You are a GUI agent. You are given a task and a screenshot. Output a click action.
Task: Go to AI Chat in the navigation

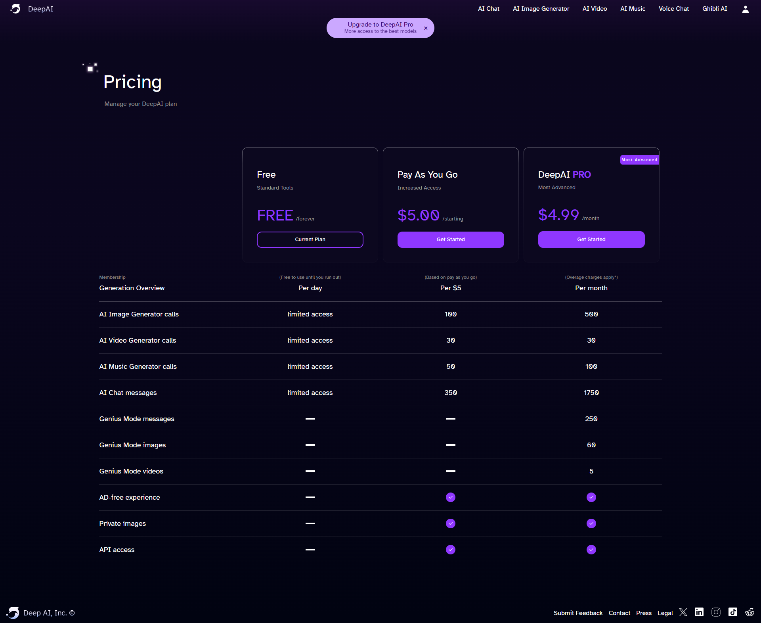[488, 9]
